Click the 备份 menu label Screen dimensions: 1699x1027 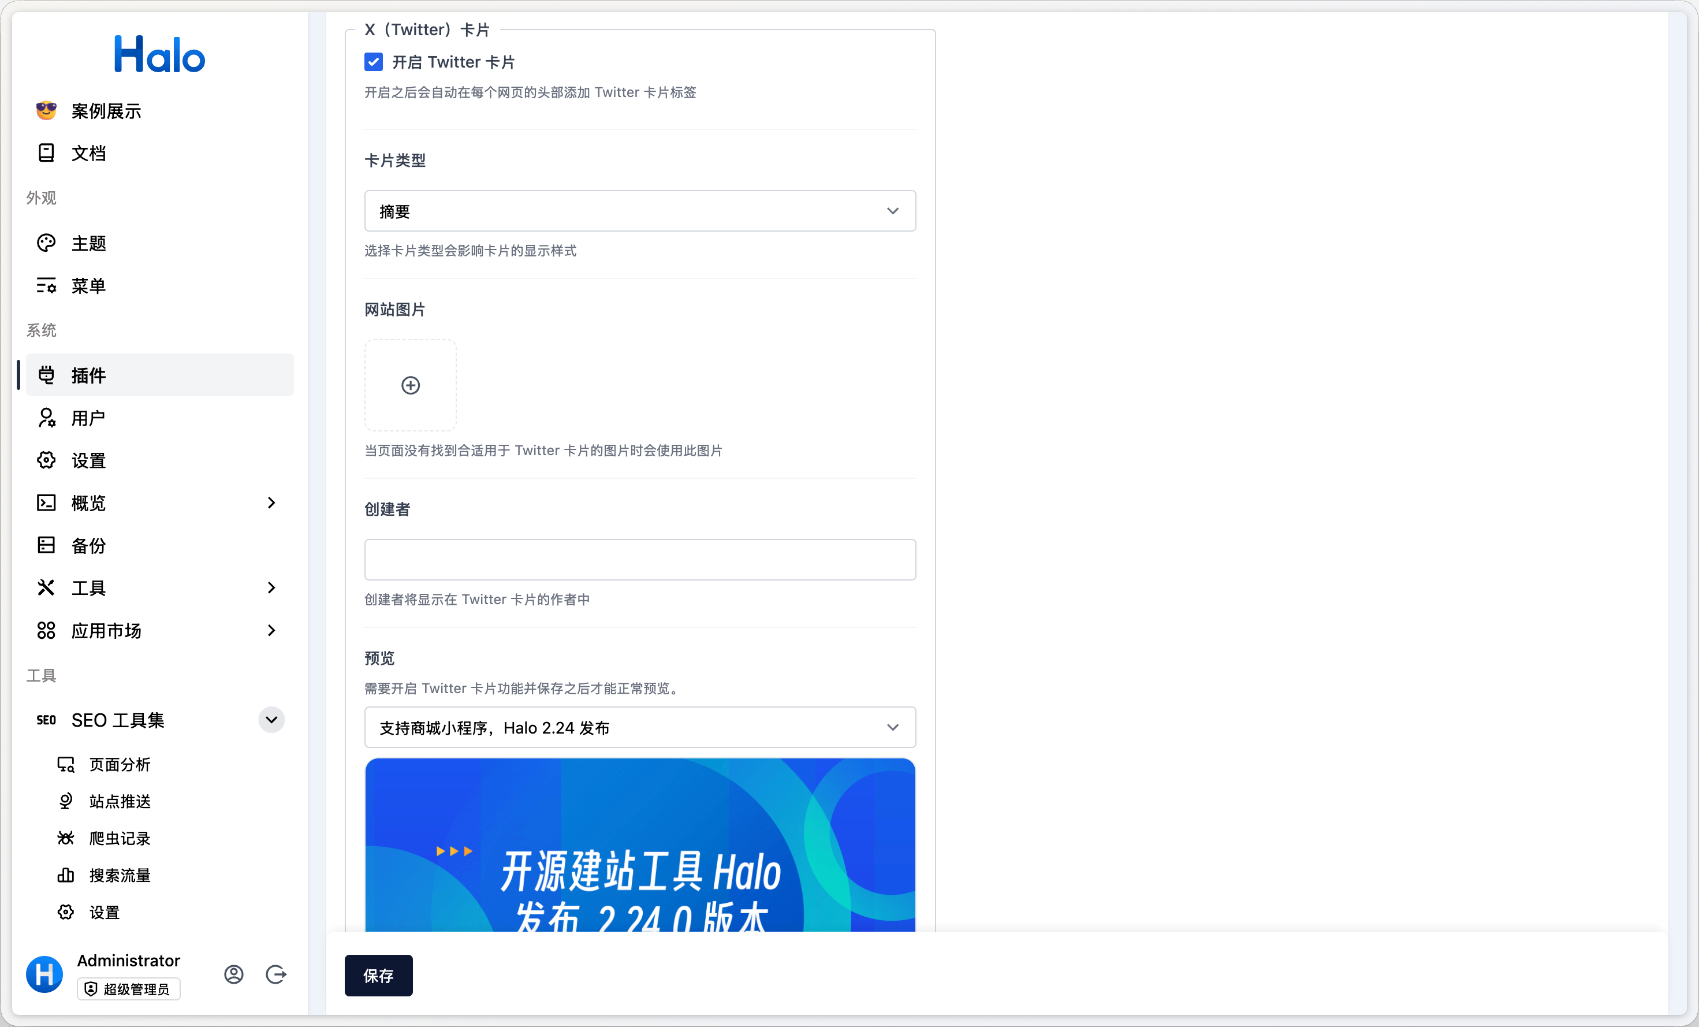[89, 546]
